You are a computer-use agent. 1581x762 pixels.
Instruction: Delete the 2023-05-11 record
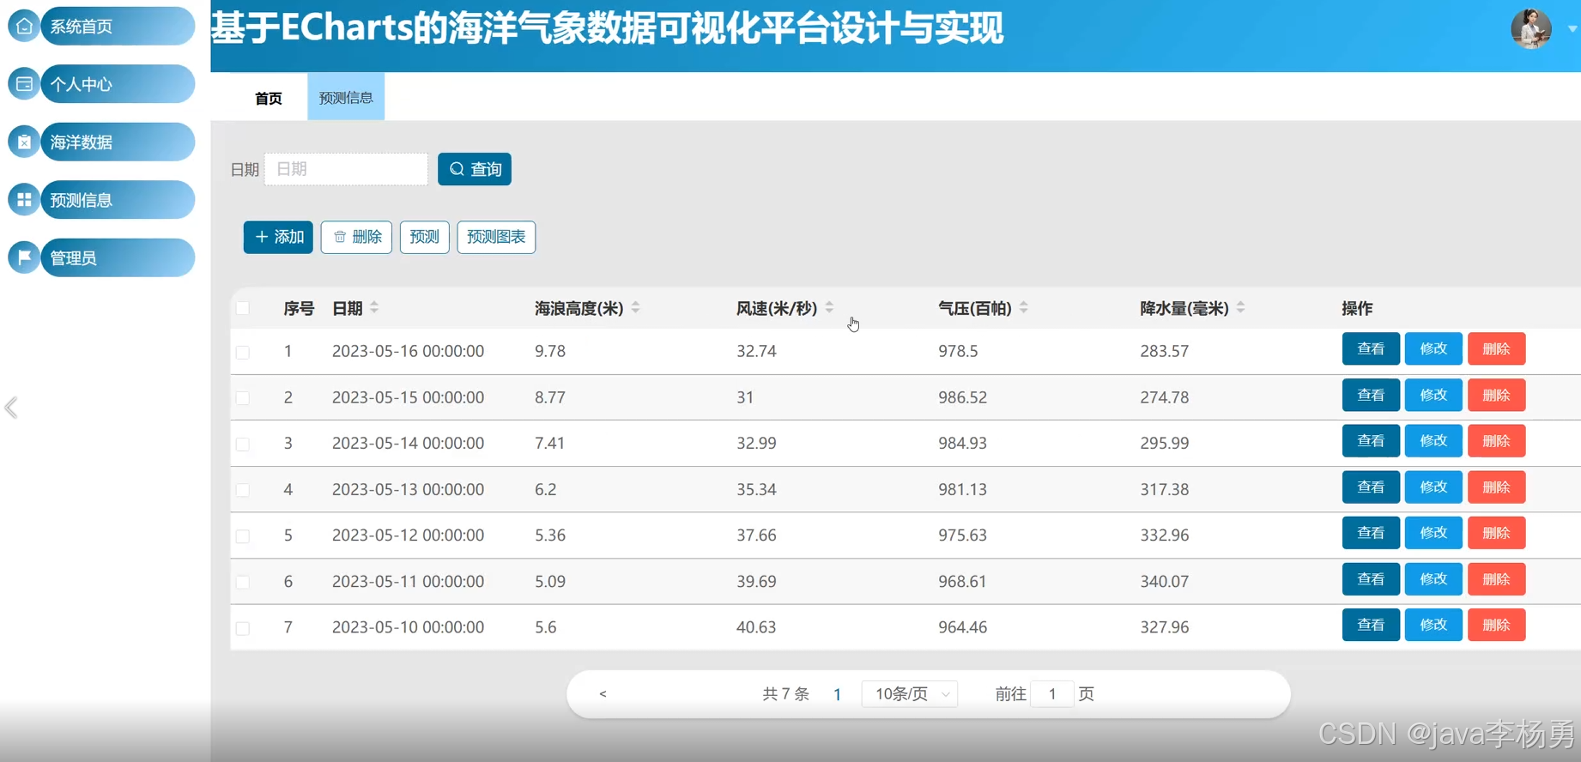(1496, 579)
